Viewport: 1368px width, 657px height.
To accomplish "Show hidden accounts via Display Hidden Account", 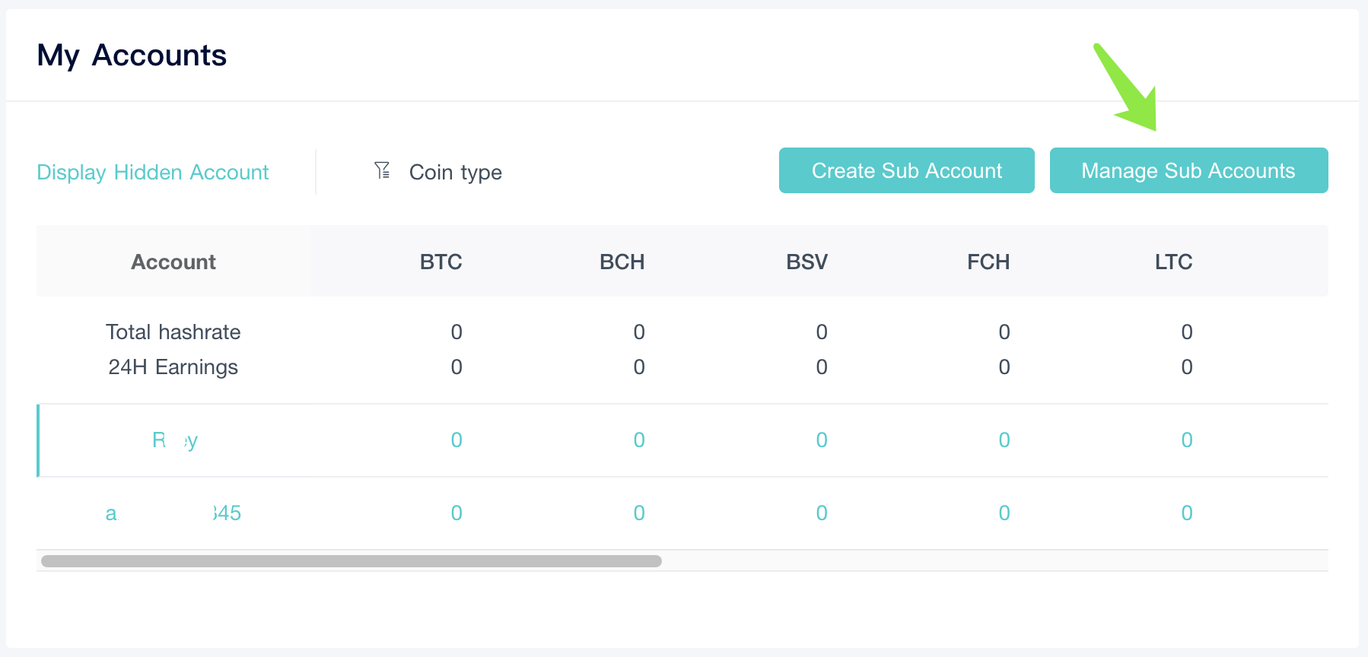I will click(153, 172).
